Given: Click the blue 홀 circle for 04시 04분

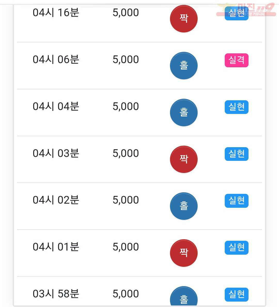Looking at the screenshot, I should (x=184, y=112).
